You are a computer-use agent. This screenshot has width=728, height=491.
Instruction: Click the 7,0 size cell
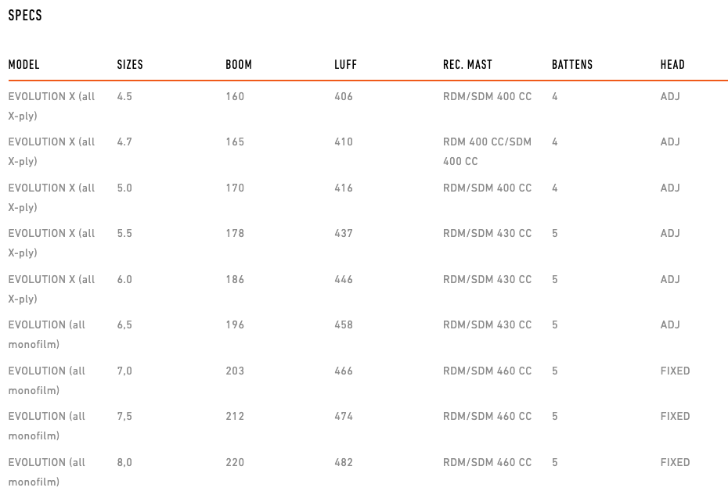click(124, 371)
